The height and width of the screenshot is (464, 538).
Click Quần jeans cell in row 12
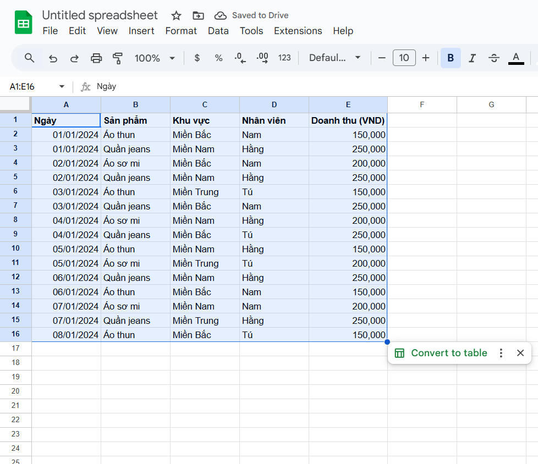point(135,278)
